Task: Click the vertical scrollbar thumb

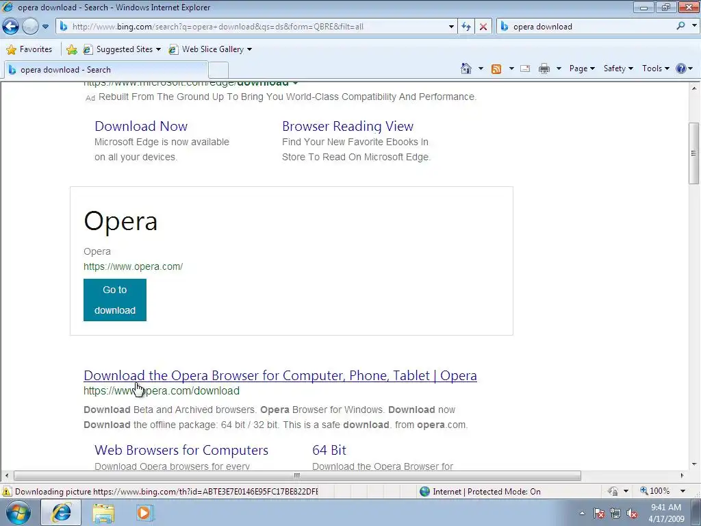Action: [693, 153]
